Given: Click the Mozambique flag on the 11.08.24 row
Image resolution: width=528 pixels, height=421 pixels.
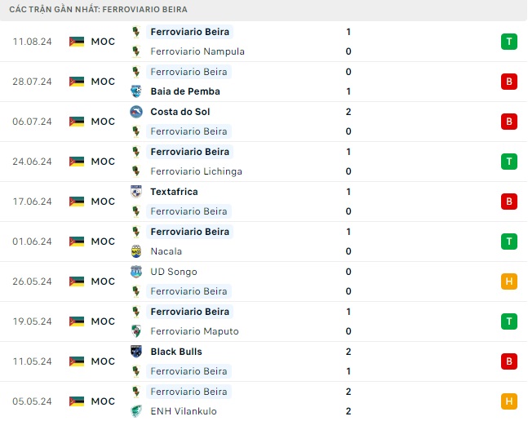Looking at the screenshot, I should tap(77, 42).
